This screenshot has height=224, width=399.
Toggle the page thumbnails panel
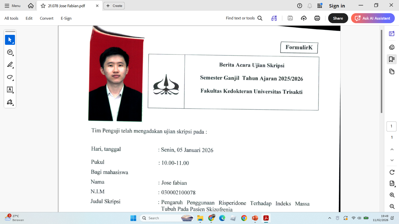point(392,72)
